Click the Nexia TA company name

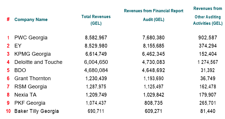25,95
